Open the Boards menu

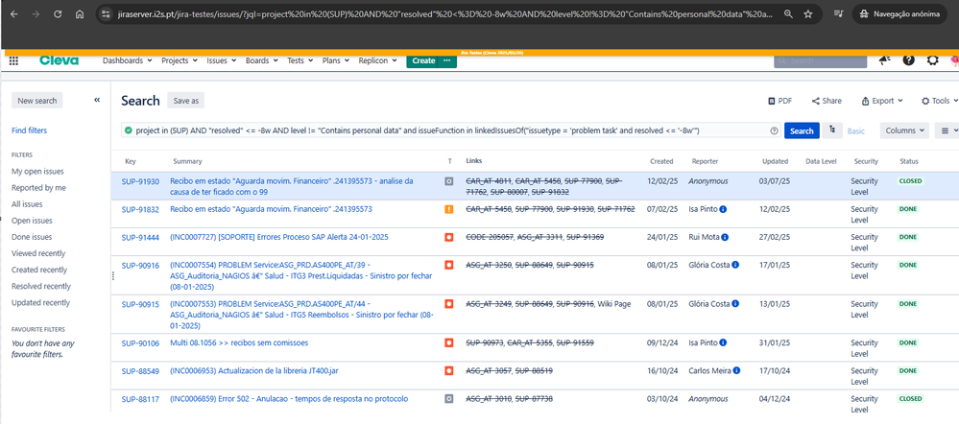262,60
